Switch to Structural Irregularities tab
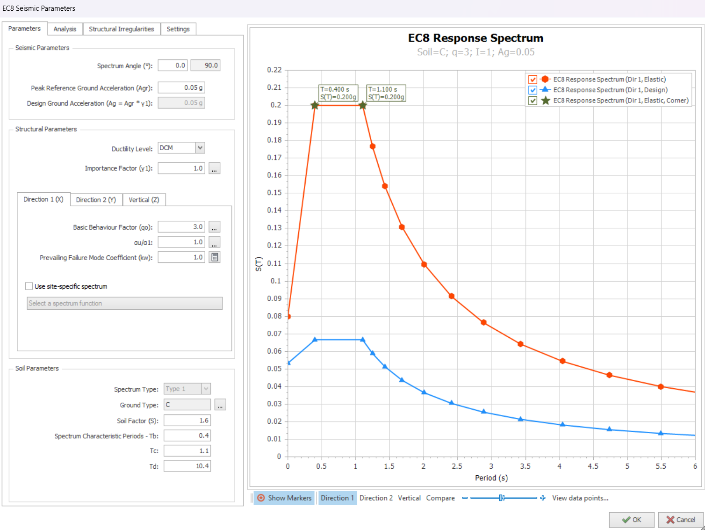705x530 pixels. (x=121, y=29)
